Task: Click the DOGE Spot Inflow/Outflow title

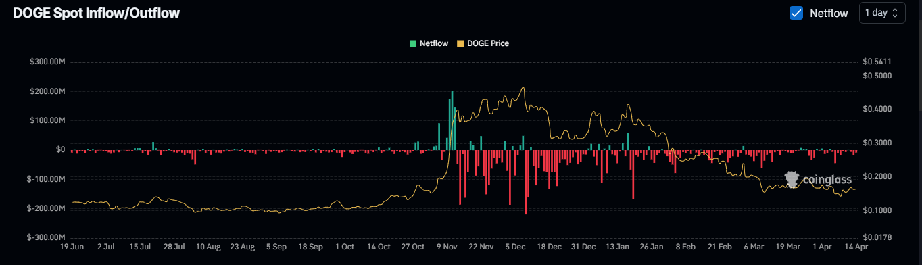Action: click(x=97, y=13)
